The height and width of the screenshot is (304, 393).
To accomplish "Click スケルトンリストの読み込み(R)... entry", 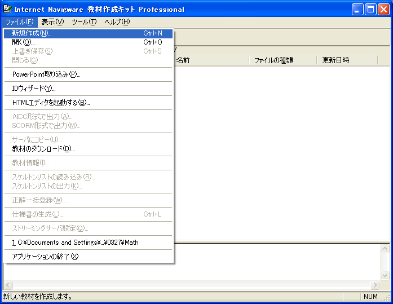I will [x=88, y=177].
